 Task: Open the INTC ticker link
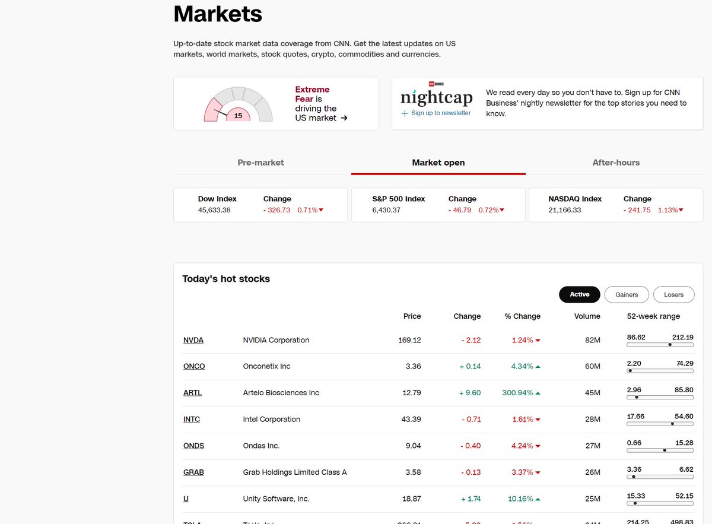point(192,419)
